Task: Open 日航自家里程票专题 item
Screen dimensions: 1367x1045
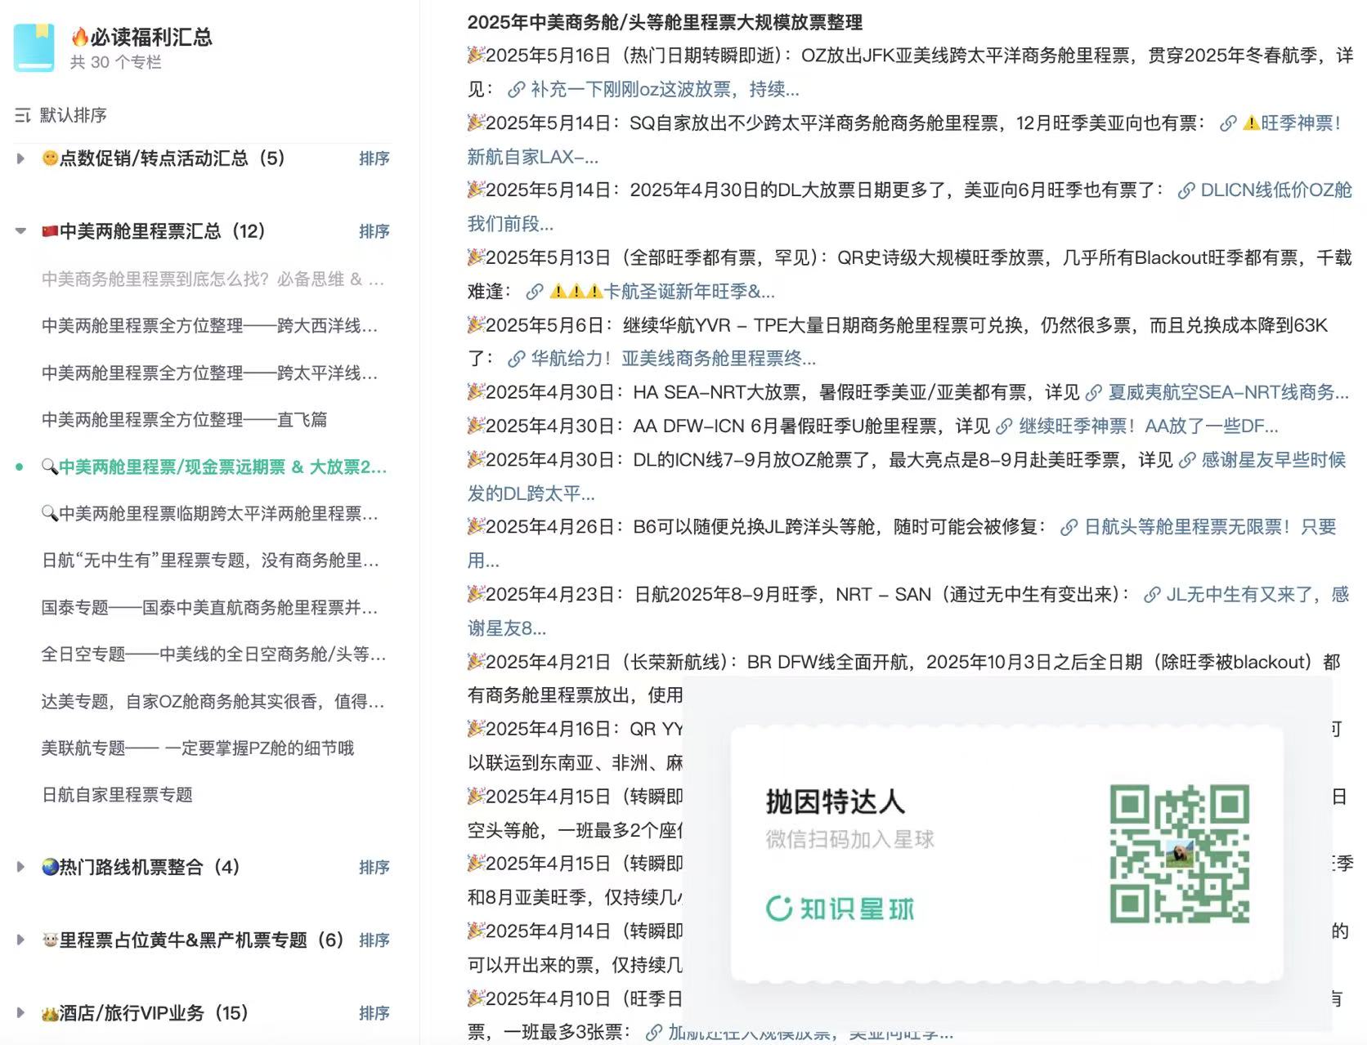Action: tap(117, 795)
